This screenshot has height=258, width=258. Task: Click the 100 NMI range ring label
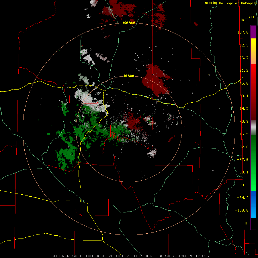click(x=129, y=23)
